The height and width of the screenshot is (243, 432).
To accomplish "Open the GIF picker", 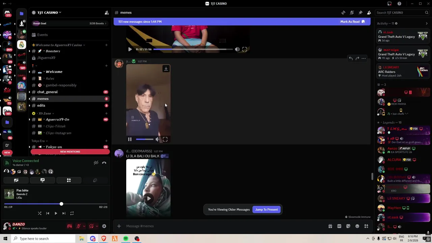I will click(339, 226).
